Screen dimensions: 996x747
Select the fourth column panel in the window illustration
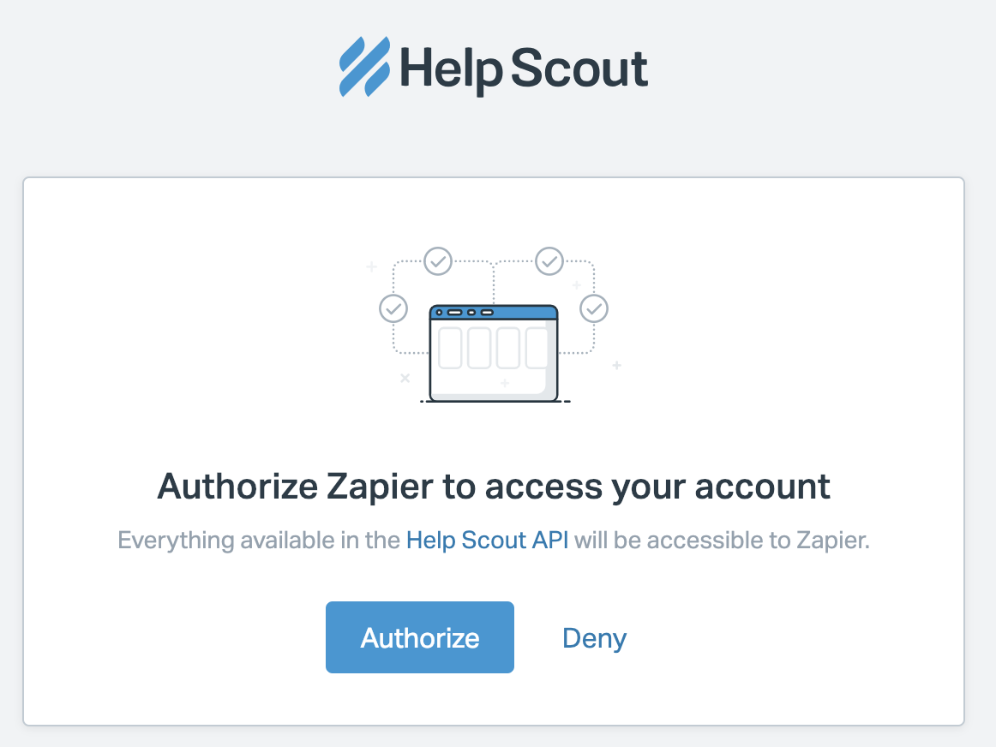537,347
